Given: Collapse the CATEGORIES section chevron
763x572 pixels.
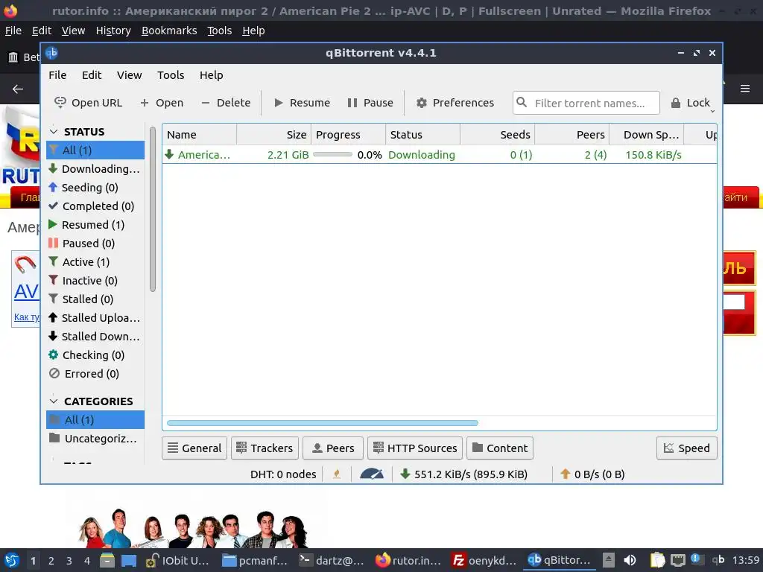Looking at the screenshot, I should coord(54,401).
